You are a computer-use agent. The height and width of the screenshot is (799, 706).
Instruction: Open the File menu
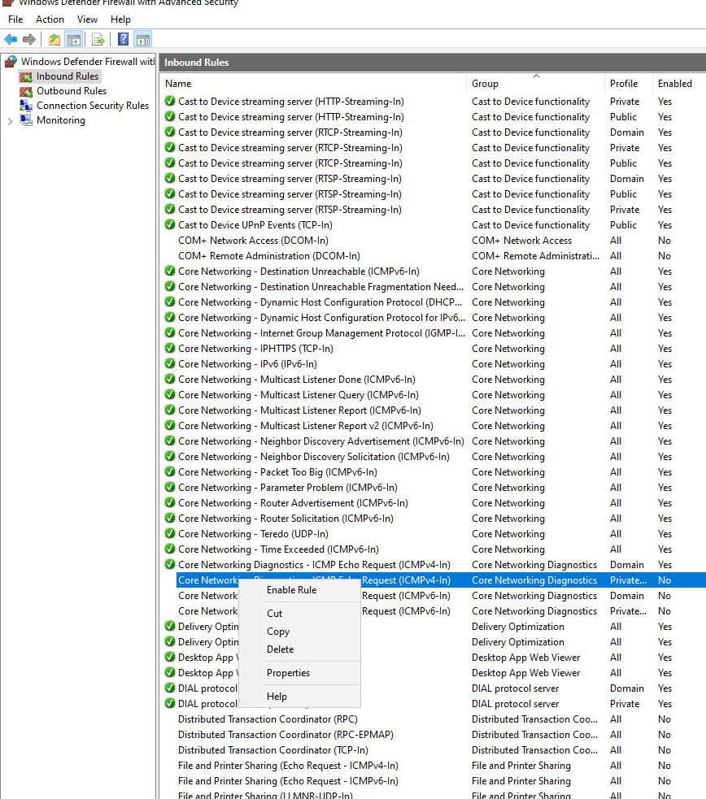pyautogui.click(x=15, y=20)
